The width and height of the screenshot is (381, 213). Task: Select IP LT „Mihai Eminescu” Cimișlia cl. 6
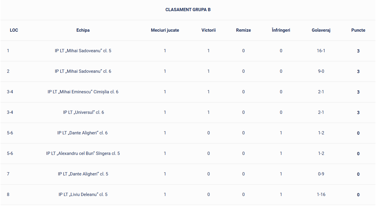[x=83, y=92]
